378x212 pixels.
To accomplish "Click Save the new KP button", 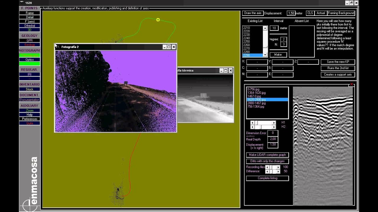I will coord(338,62).
